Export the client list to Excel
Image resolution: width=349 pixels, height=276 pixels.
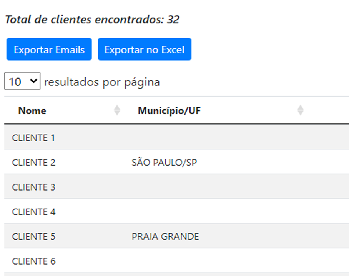145,49
